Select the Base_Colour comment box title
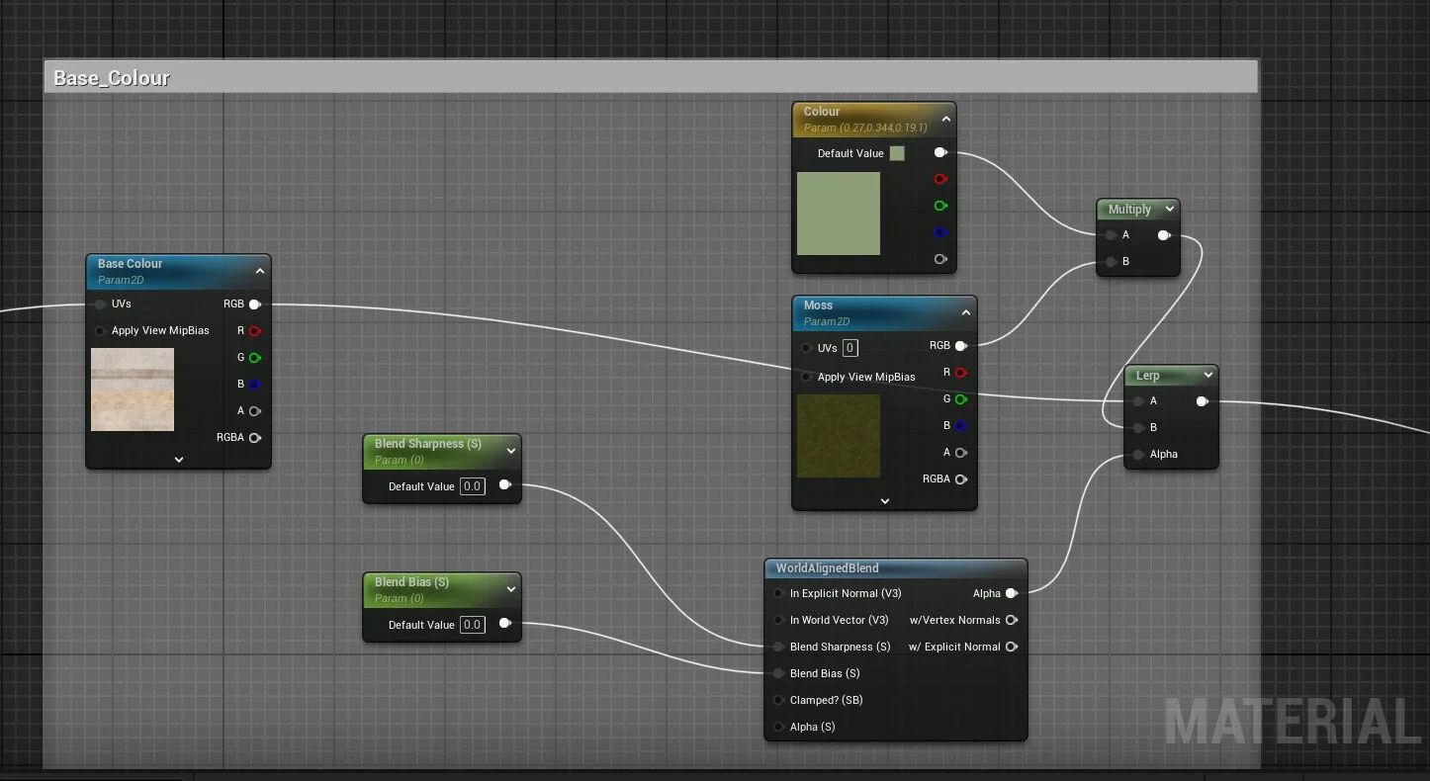The width and height of the screenshot is (1430, 781). 112,78
